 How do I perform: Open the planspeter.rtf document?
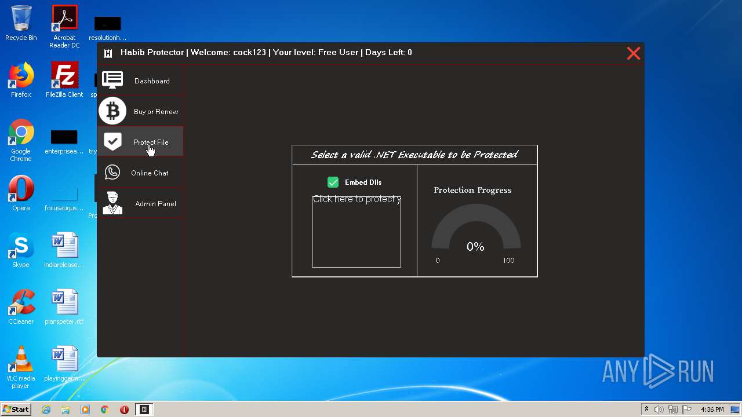click(x=64, y=307)
